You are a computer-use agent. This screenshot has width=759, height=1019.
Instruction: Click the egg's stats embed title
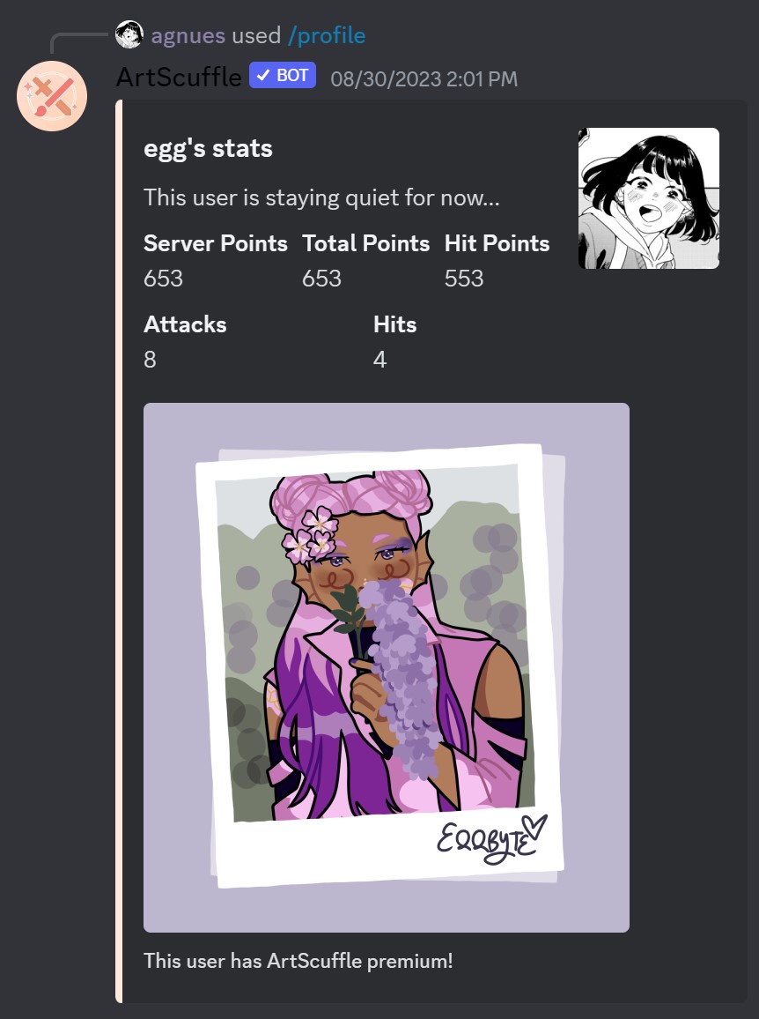208,149
